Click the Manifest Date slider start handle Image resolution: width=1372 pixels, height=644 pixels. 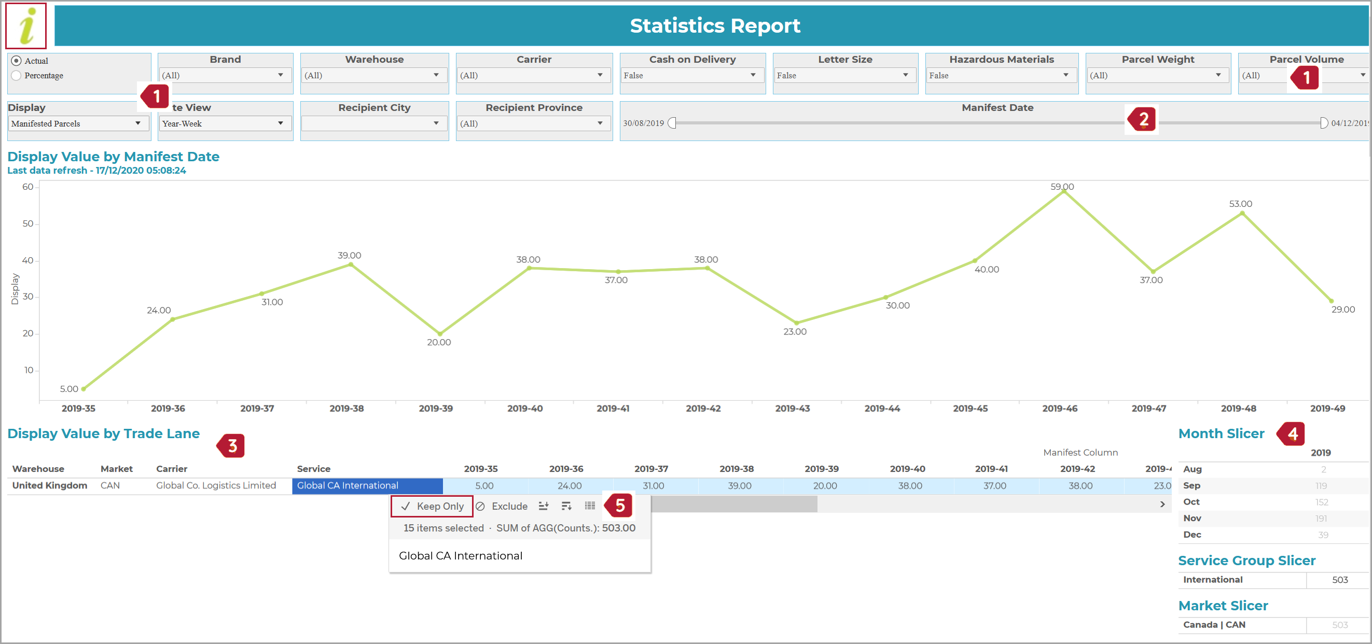tap(672, 123)
